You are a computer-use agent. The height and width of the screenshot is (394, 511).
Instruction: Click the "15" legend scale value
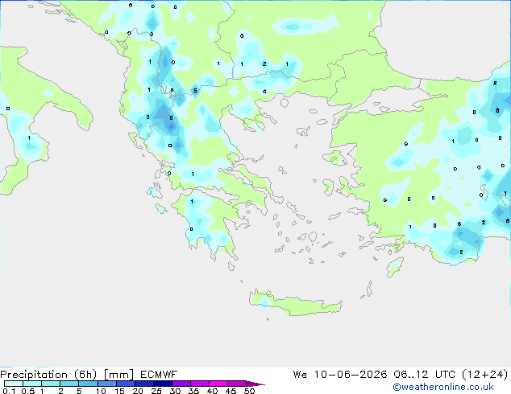pos(119,391)
